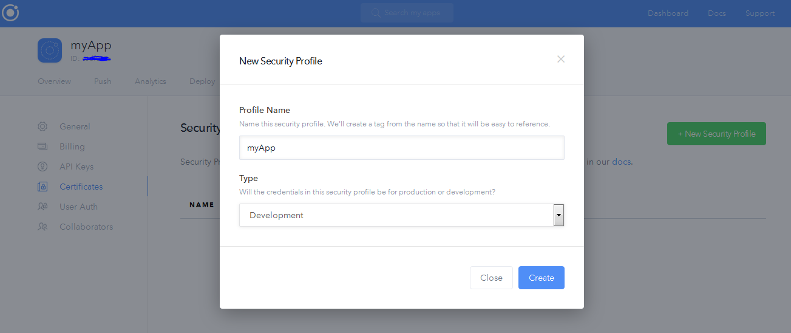
Task: Open the docs link
Action: click(x=621, y=162)
